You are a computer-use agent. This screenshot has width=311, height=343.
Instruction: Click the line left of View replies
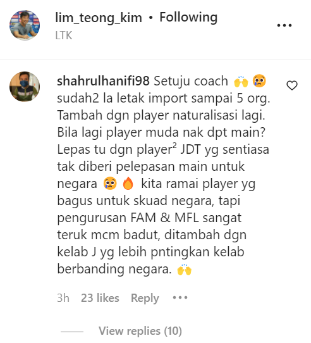coord(72,332)
